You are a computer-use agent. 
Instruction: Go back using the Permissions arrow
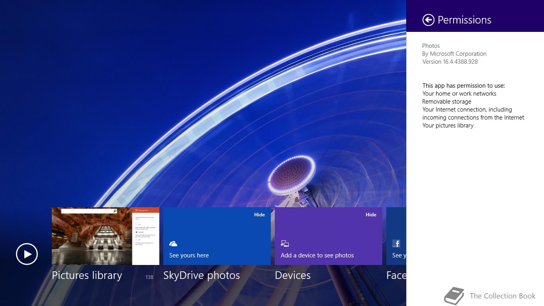click(x=428, y=20)
